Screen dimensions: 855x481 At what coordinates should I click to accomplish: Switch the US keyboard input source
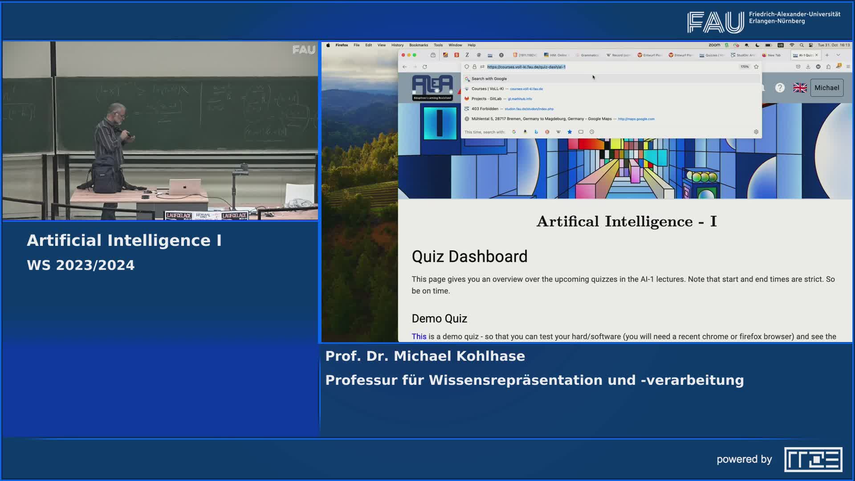781,45
